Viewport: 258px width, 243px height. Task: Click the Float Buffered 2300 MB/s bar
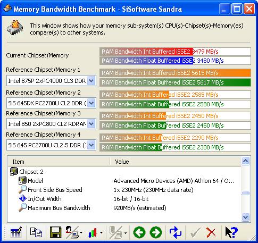(175, 147)
